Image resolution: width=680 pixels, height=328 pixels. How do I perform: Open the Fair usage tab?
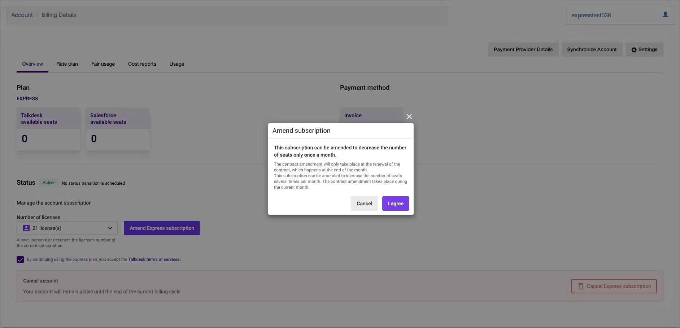[x=103, y=64]
